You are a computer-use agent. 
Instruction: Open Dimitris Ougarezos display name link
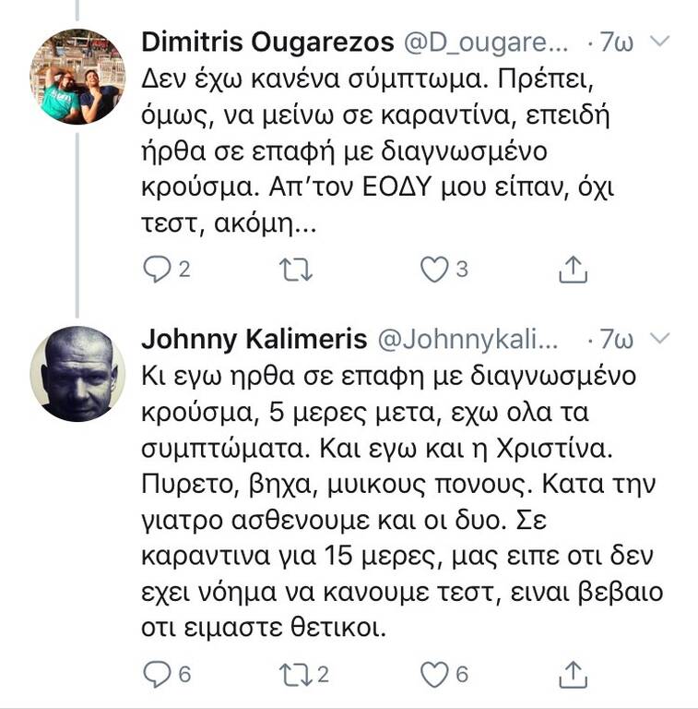point(266,42)
